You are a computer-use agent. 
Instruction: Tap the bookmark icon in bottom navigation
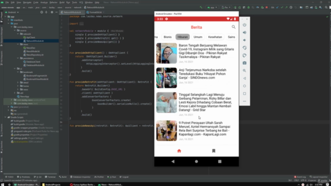214,151
